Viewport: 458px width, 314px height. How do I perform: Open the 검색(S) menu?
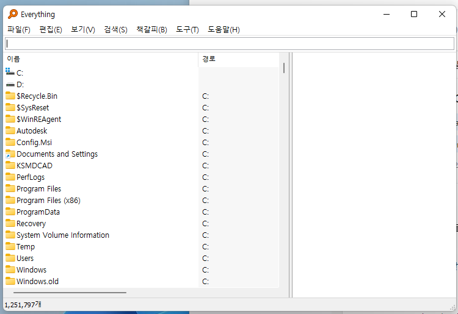115,29
